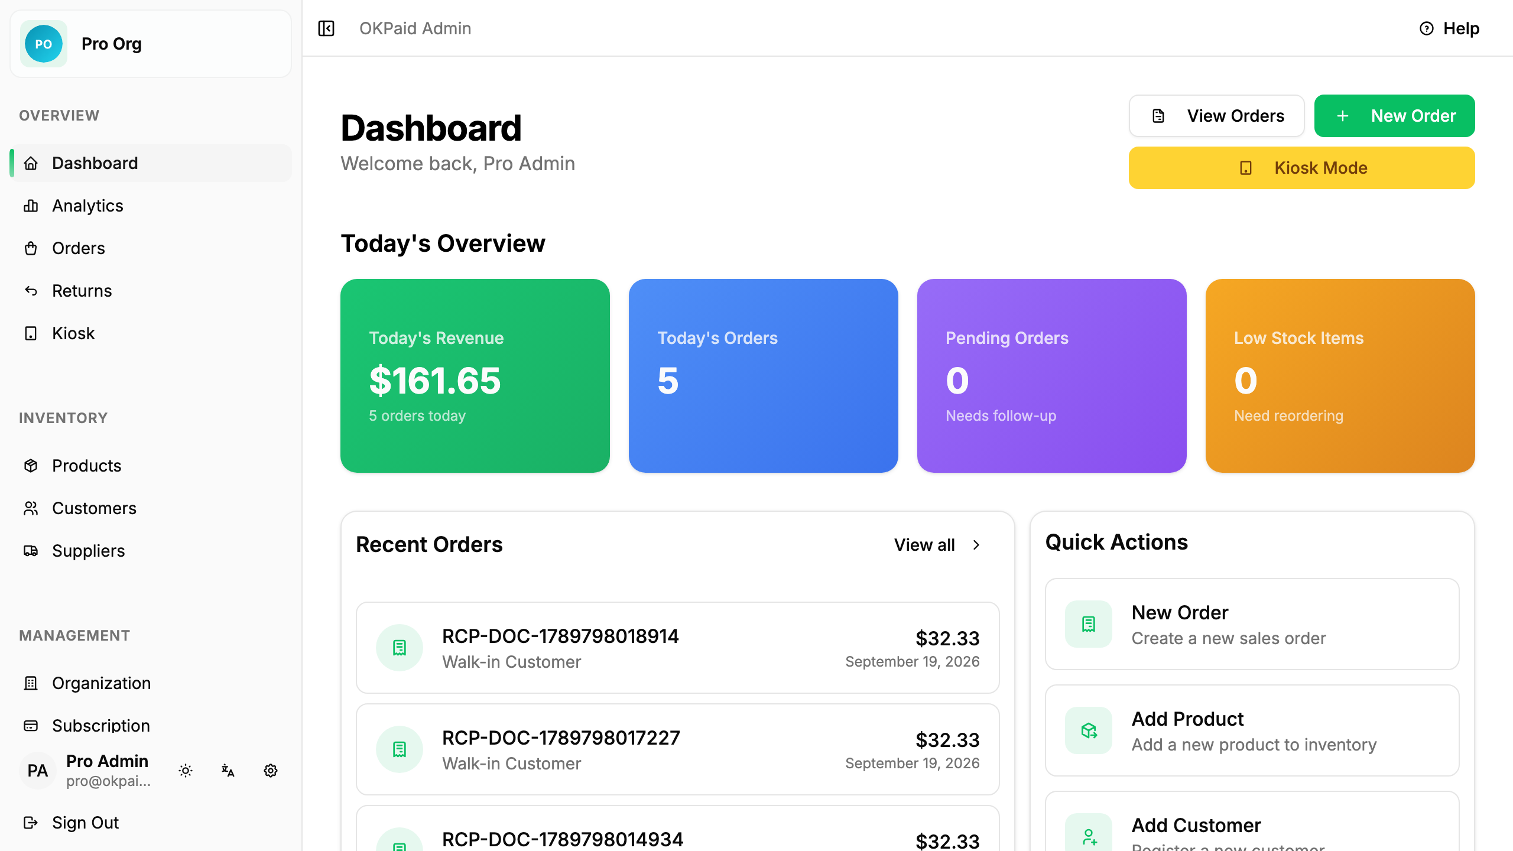Open the Low Stock Items card
The width and height of the screenshot is (1513, 851).
click(x=1340, y=376)
